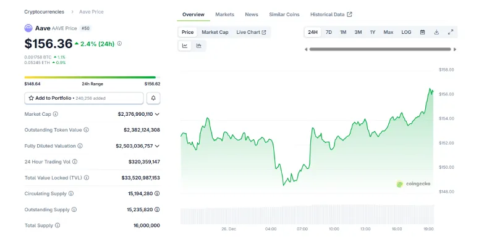Viewport: 484px width, 239px height.
Task: Click info icon next to 15,194,280 value
Action: (157, 194)
